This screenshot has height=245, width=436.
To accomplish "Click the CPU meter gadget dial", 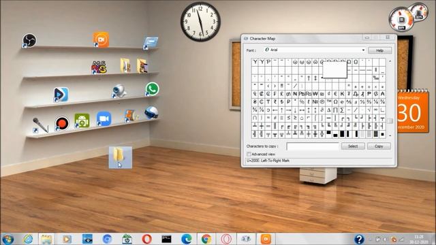I will tap(401, 20).
